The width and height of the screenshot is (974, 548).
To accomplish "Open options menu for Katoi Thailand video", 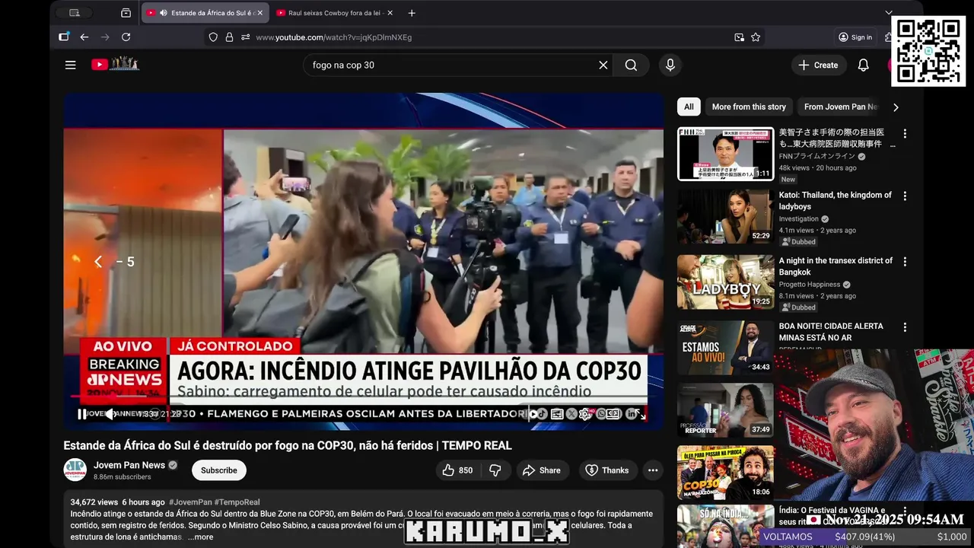I will pos(905,196).
